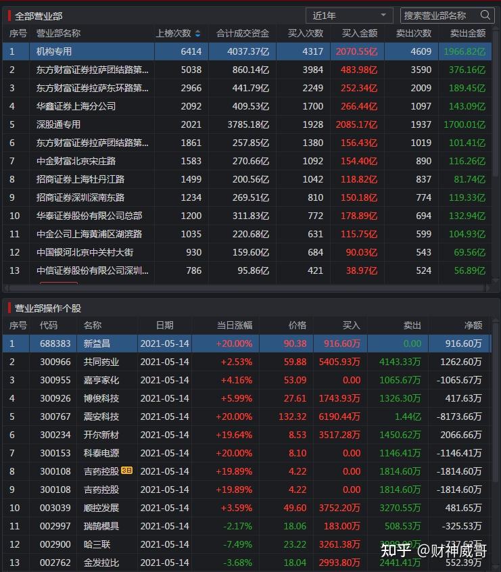The image size is (501, 572).
Task: Open the 近1年 period dropdown
Action: [x=349, y=16]
